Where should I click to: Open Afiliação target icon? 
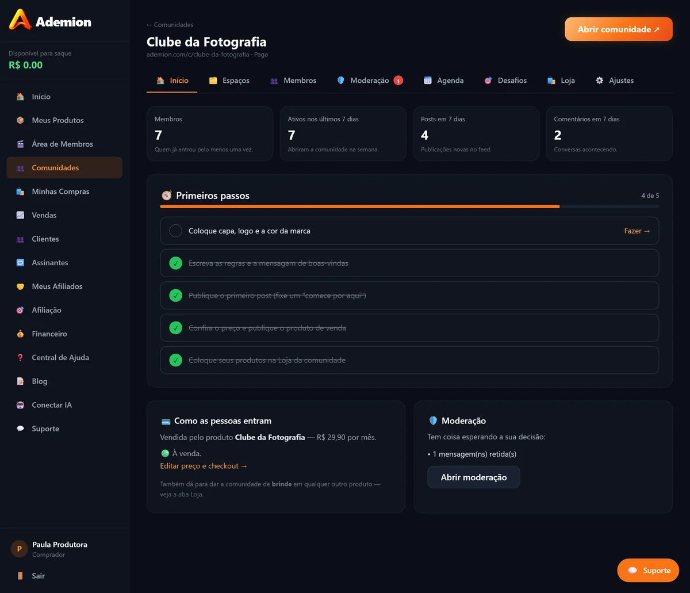[x=20, y=310]
